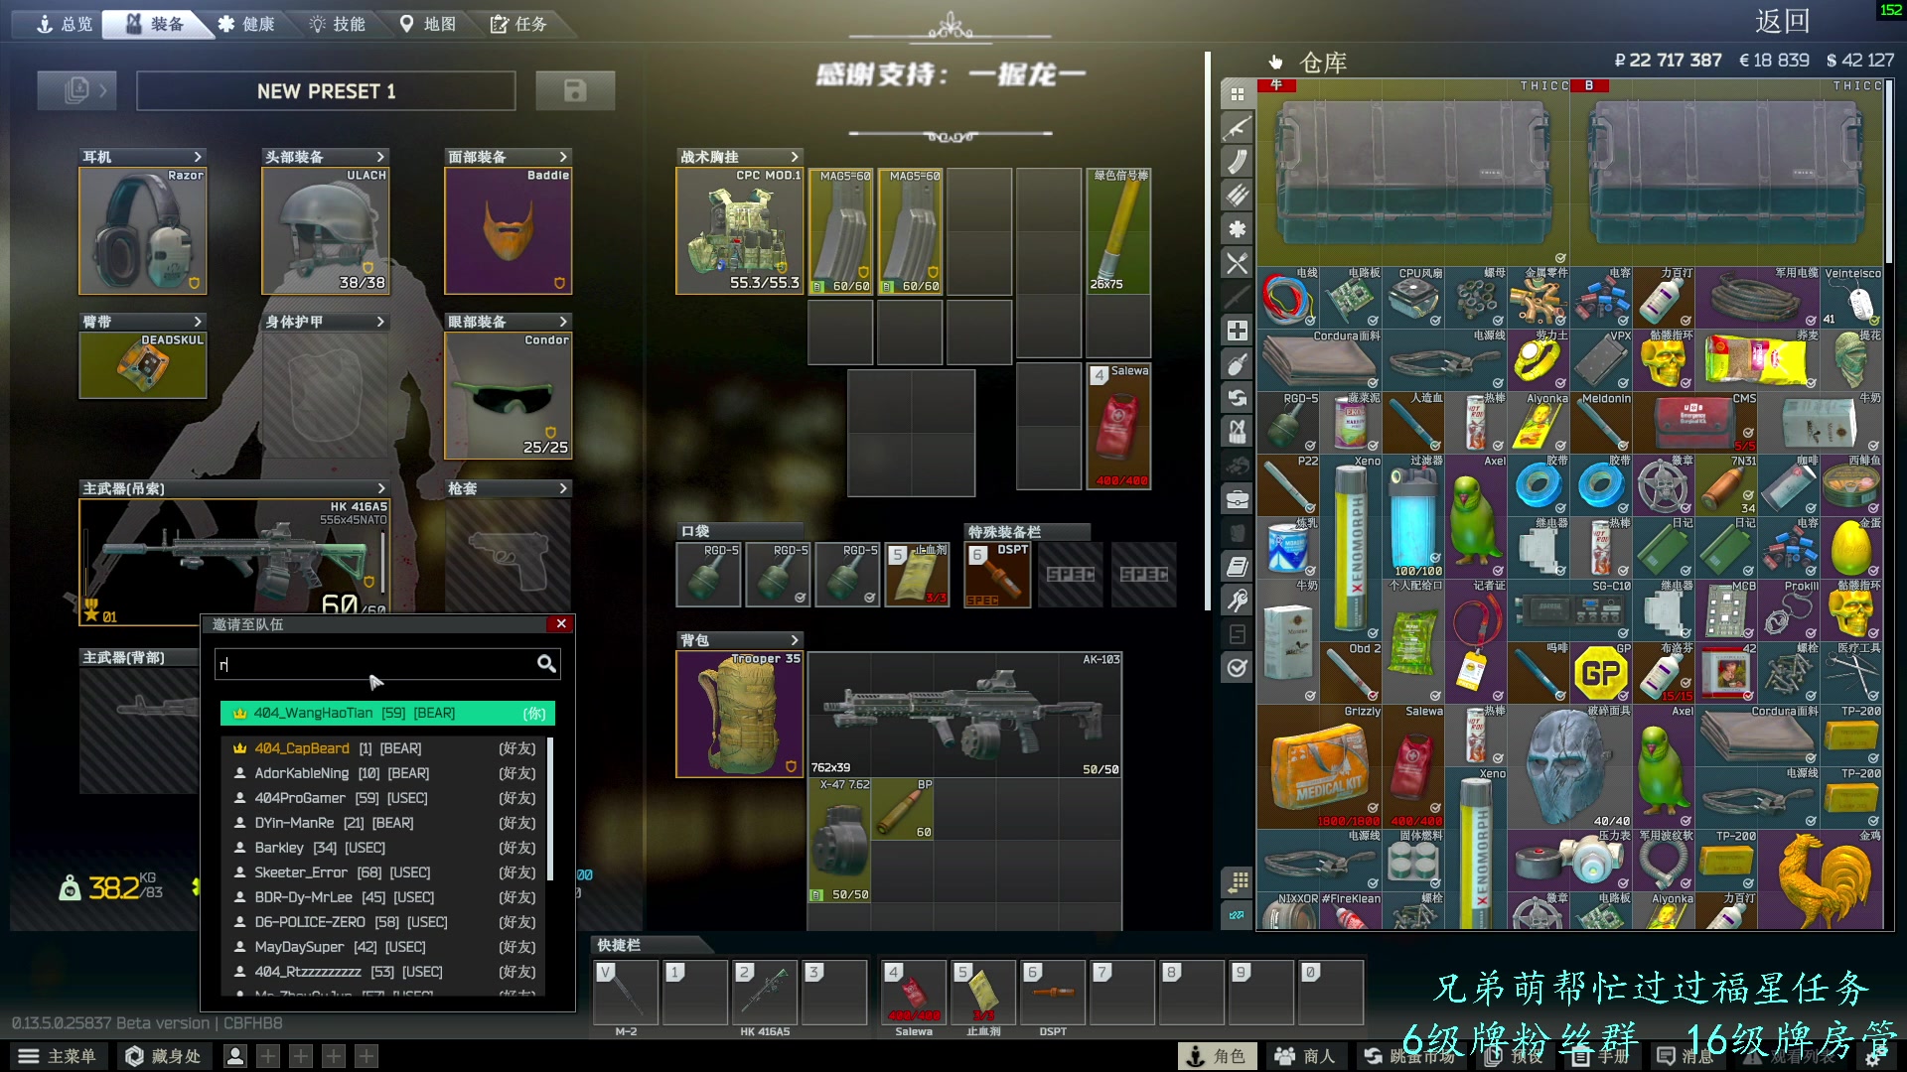Viewport: 1907px width, 1072px height.
Task: Select friend Skeeter_Error in invite list
Action: pyautogui.click(x=385, y=872)
